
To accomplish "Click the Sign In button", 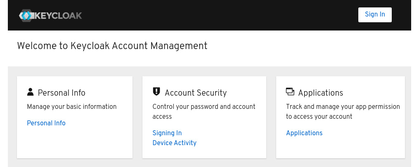I will [x=375, y=15].
